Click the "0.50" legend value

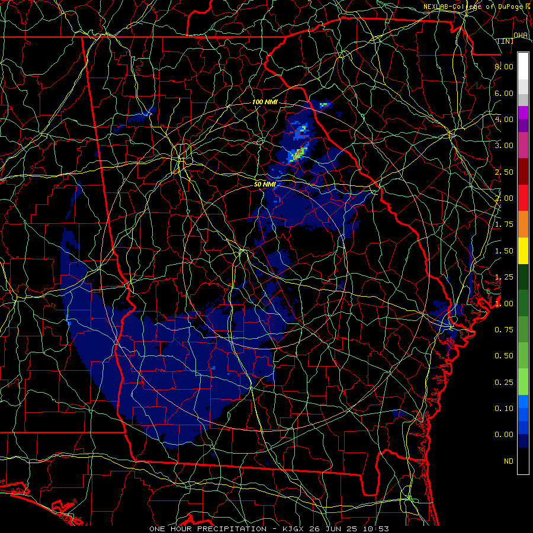point(504,356)
